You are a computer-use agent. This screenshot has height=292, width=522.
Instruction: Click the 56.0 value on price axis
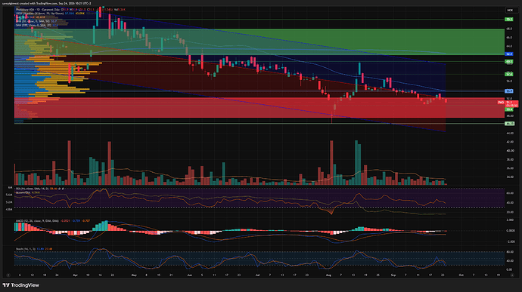coord(509,81)
